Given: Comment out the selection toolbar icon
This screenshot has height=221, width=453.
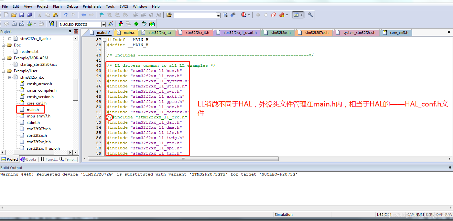Looking at the screenshot, I should (x=151, y=15).
